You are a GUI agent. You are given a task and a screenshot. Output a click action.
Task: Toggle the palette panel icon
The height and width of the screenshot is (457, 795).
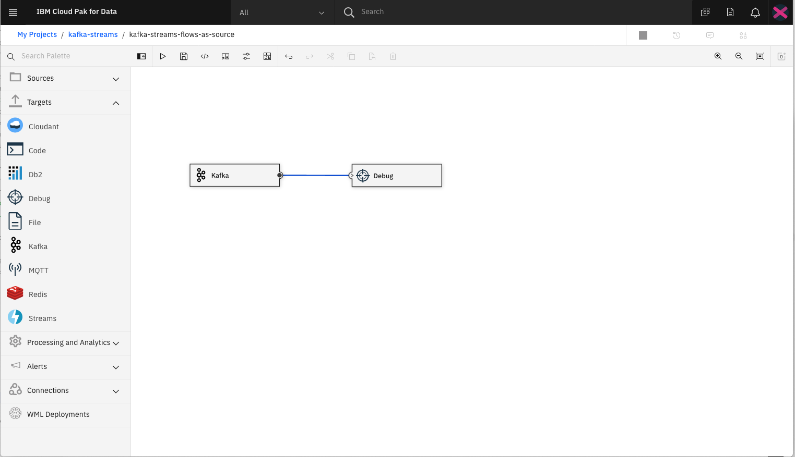point(141,56)
